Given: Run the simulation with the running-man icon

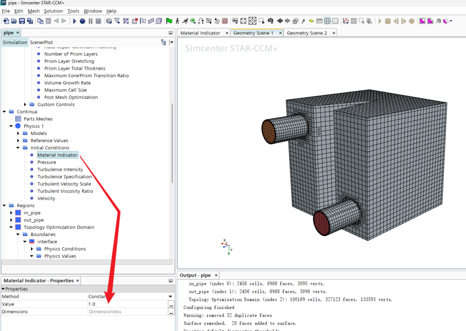Looking at the screenshot, I should [185, 21].
